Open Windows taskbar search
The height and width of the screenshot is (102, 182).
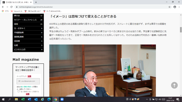coord(10,99)
